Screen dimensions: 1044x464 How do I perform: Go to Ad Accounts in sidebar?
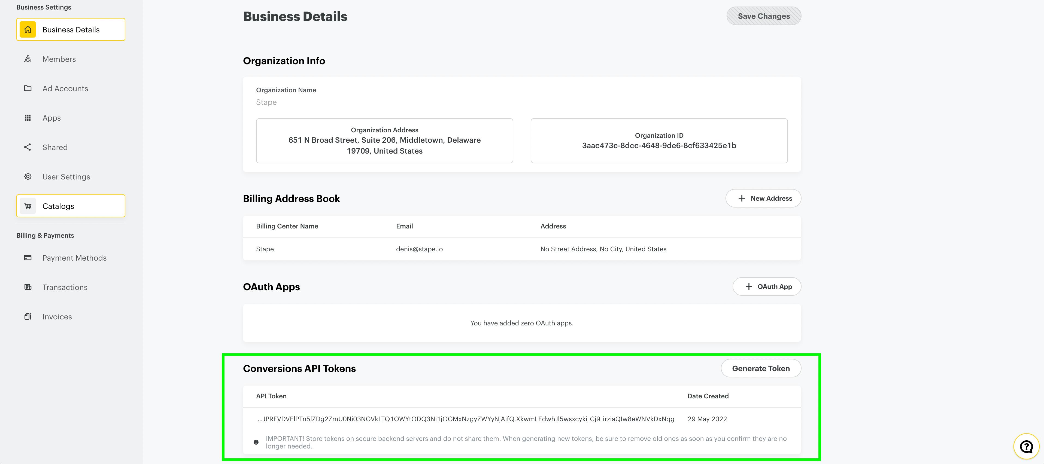point(71,88)
